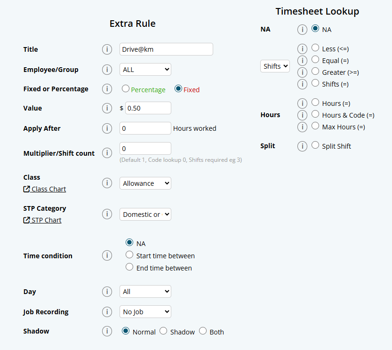Click the info icon beside Apply After
The height and width of the screenshot is (350, 392).
107,128
